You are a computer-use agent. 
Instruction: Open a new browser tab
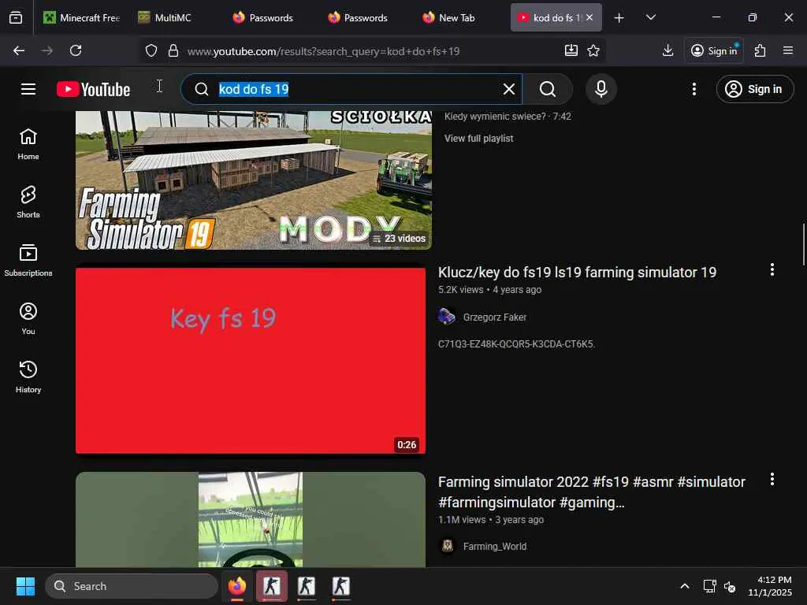pyautogui.click(x=619, y=18)
